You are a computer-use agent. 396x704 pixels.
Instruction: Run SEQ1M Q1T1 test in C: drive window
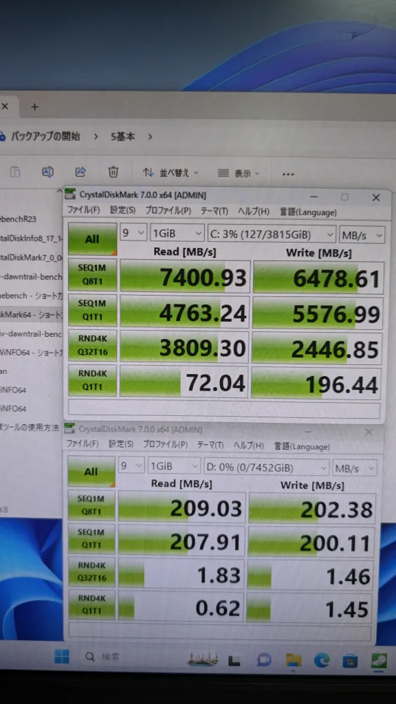coord(91,310)
